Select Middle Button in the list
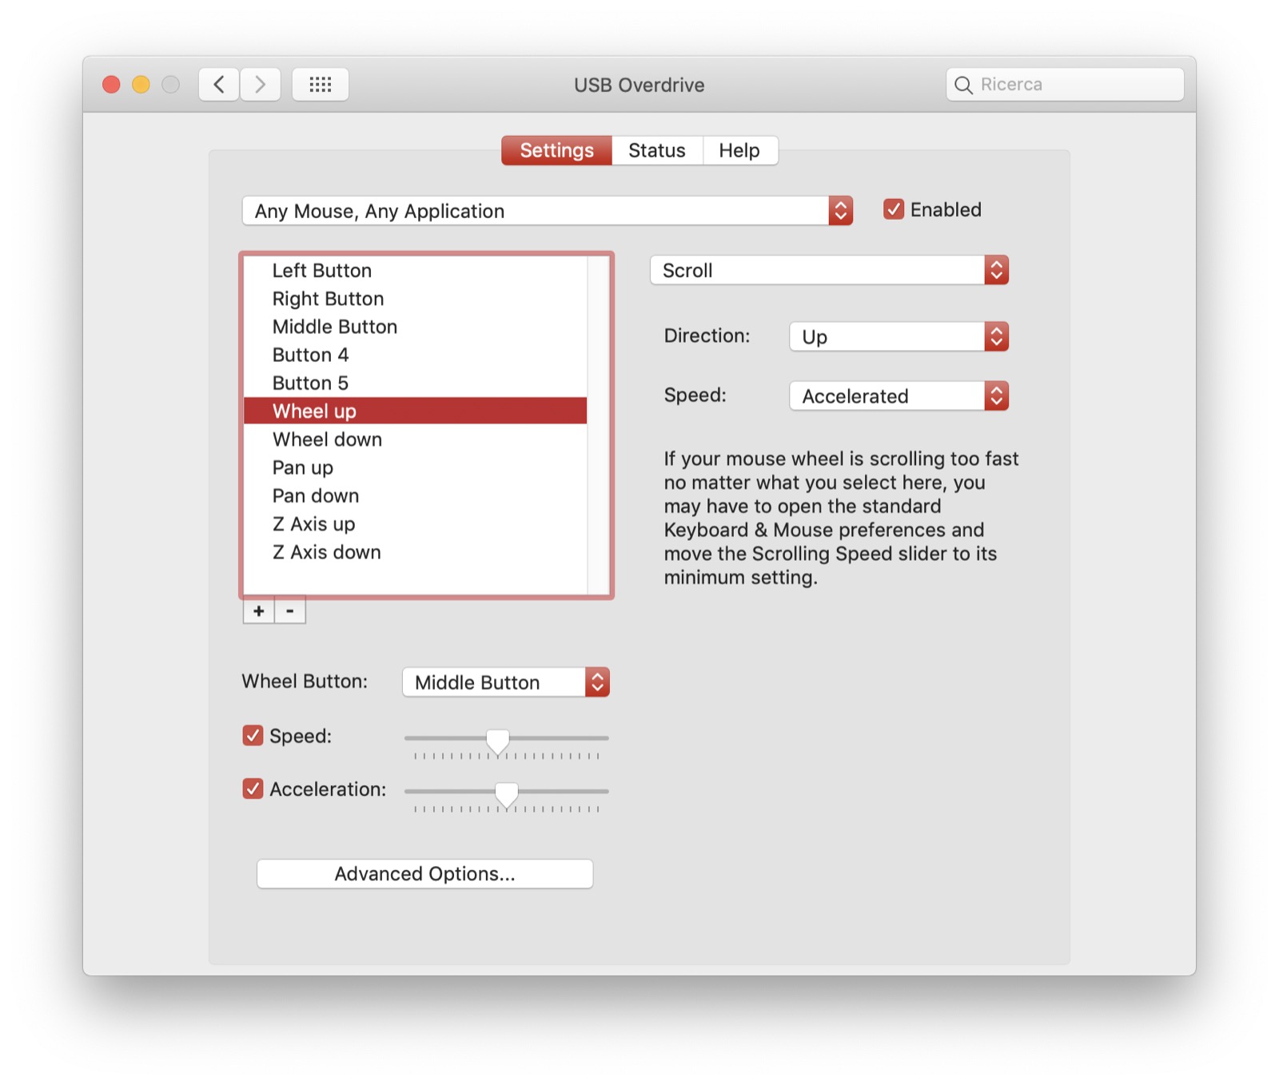 pyautogui.click(x=415, y=326)
